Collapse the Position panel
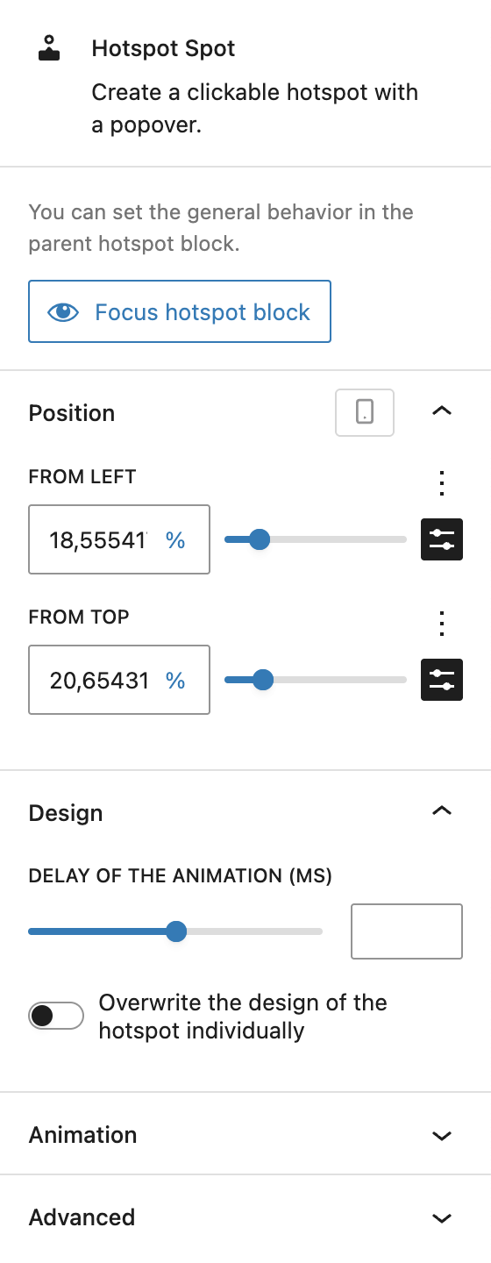Screen dimensions: 491x1263 pos(442,410)
